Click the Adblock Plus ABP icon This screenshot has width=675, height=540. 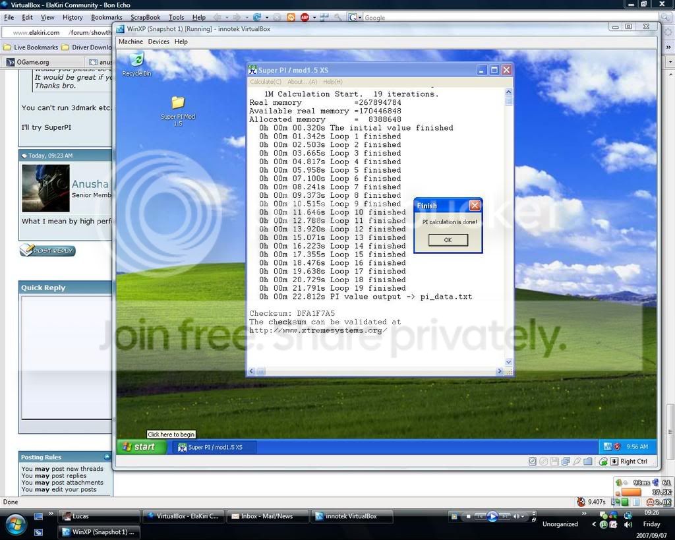click(x=305, y=17)
